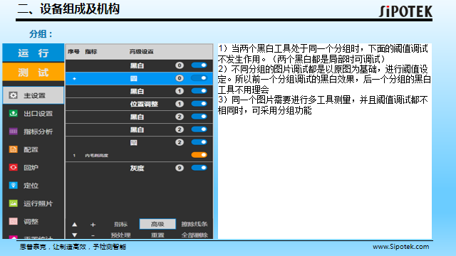Select the 黑白 group 0 row
Image resolution: width=456 pixels, height=256 pixels.
pos(139,65)
